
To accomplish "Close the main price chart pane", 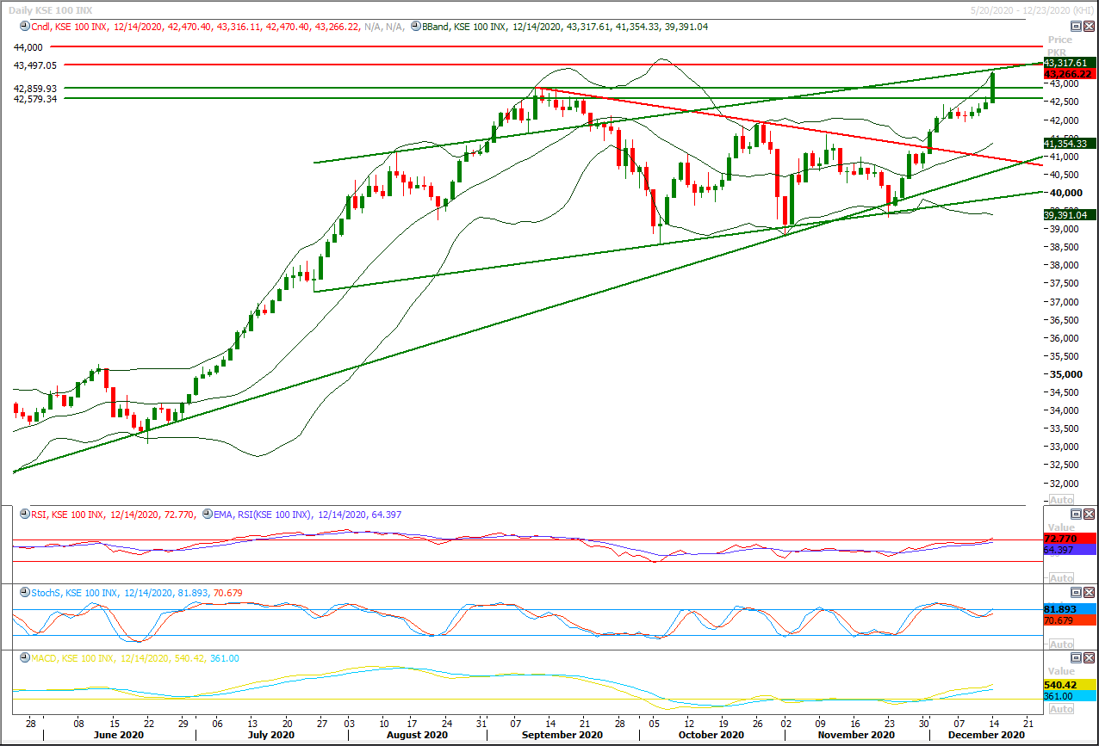I will 1089,27.
